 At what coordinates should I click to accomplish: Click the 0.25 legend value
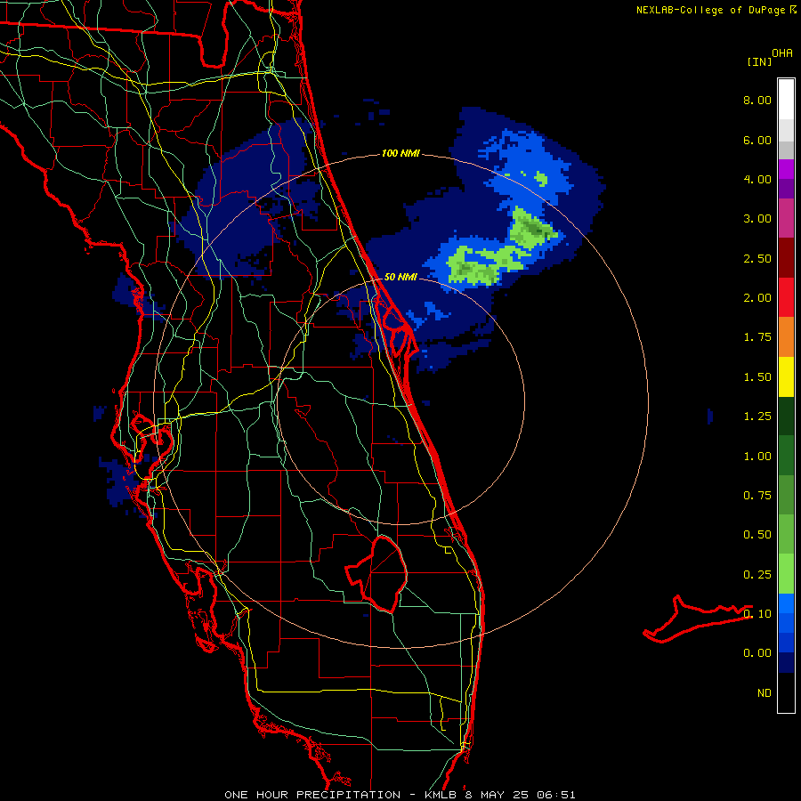click(757, 575)
